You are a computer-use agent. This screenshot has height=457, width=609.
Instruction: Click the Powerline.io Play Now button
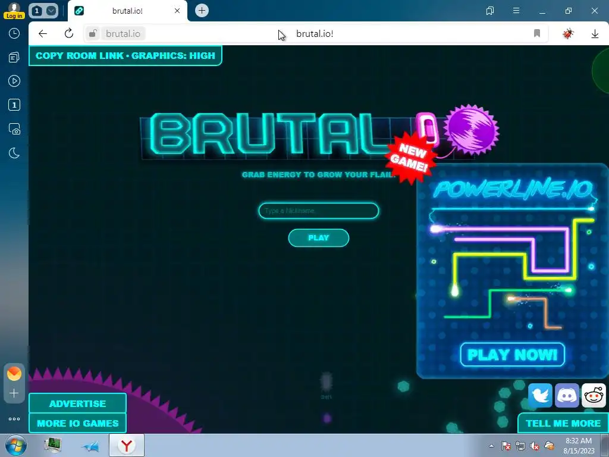[512, 355]
